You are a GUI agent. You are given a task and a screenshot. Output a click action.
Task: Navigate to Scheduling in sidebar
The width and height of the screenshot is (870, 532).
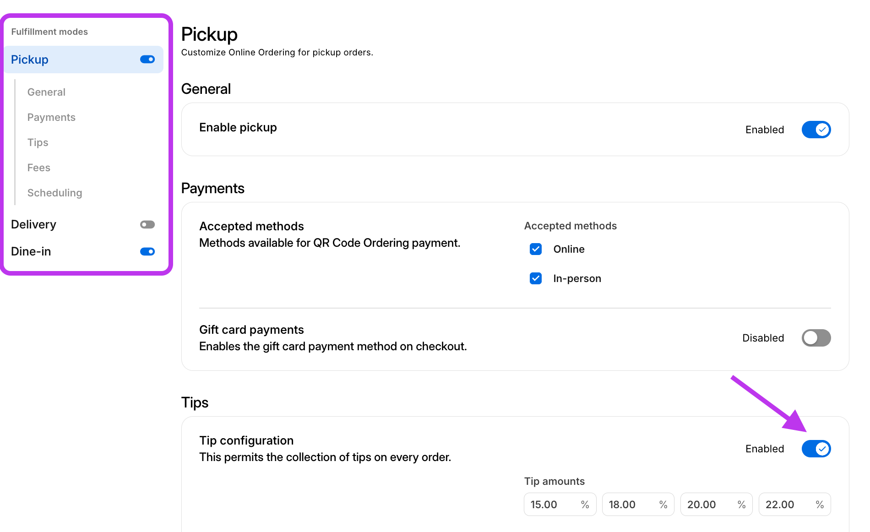[x=54, y=193]
